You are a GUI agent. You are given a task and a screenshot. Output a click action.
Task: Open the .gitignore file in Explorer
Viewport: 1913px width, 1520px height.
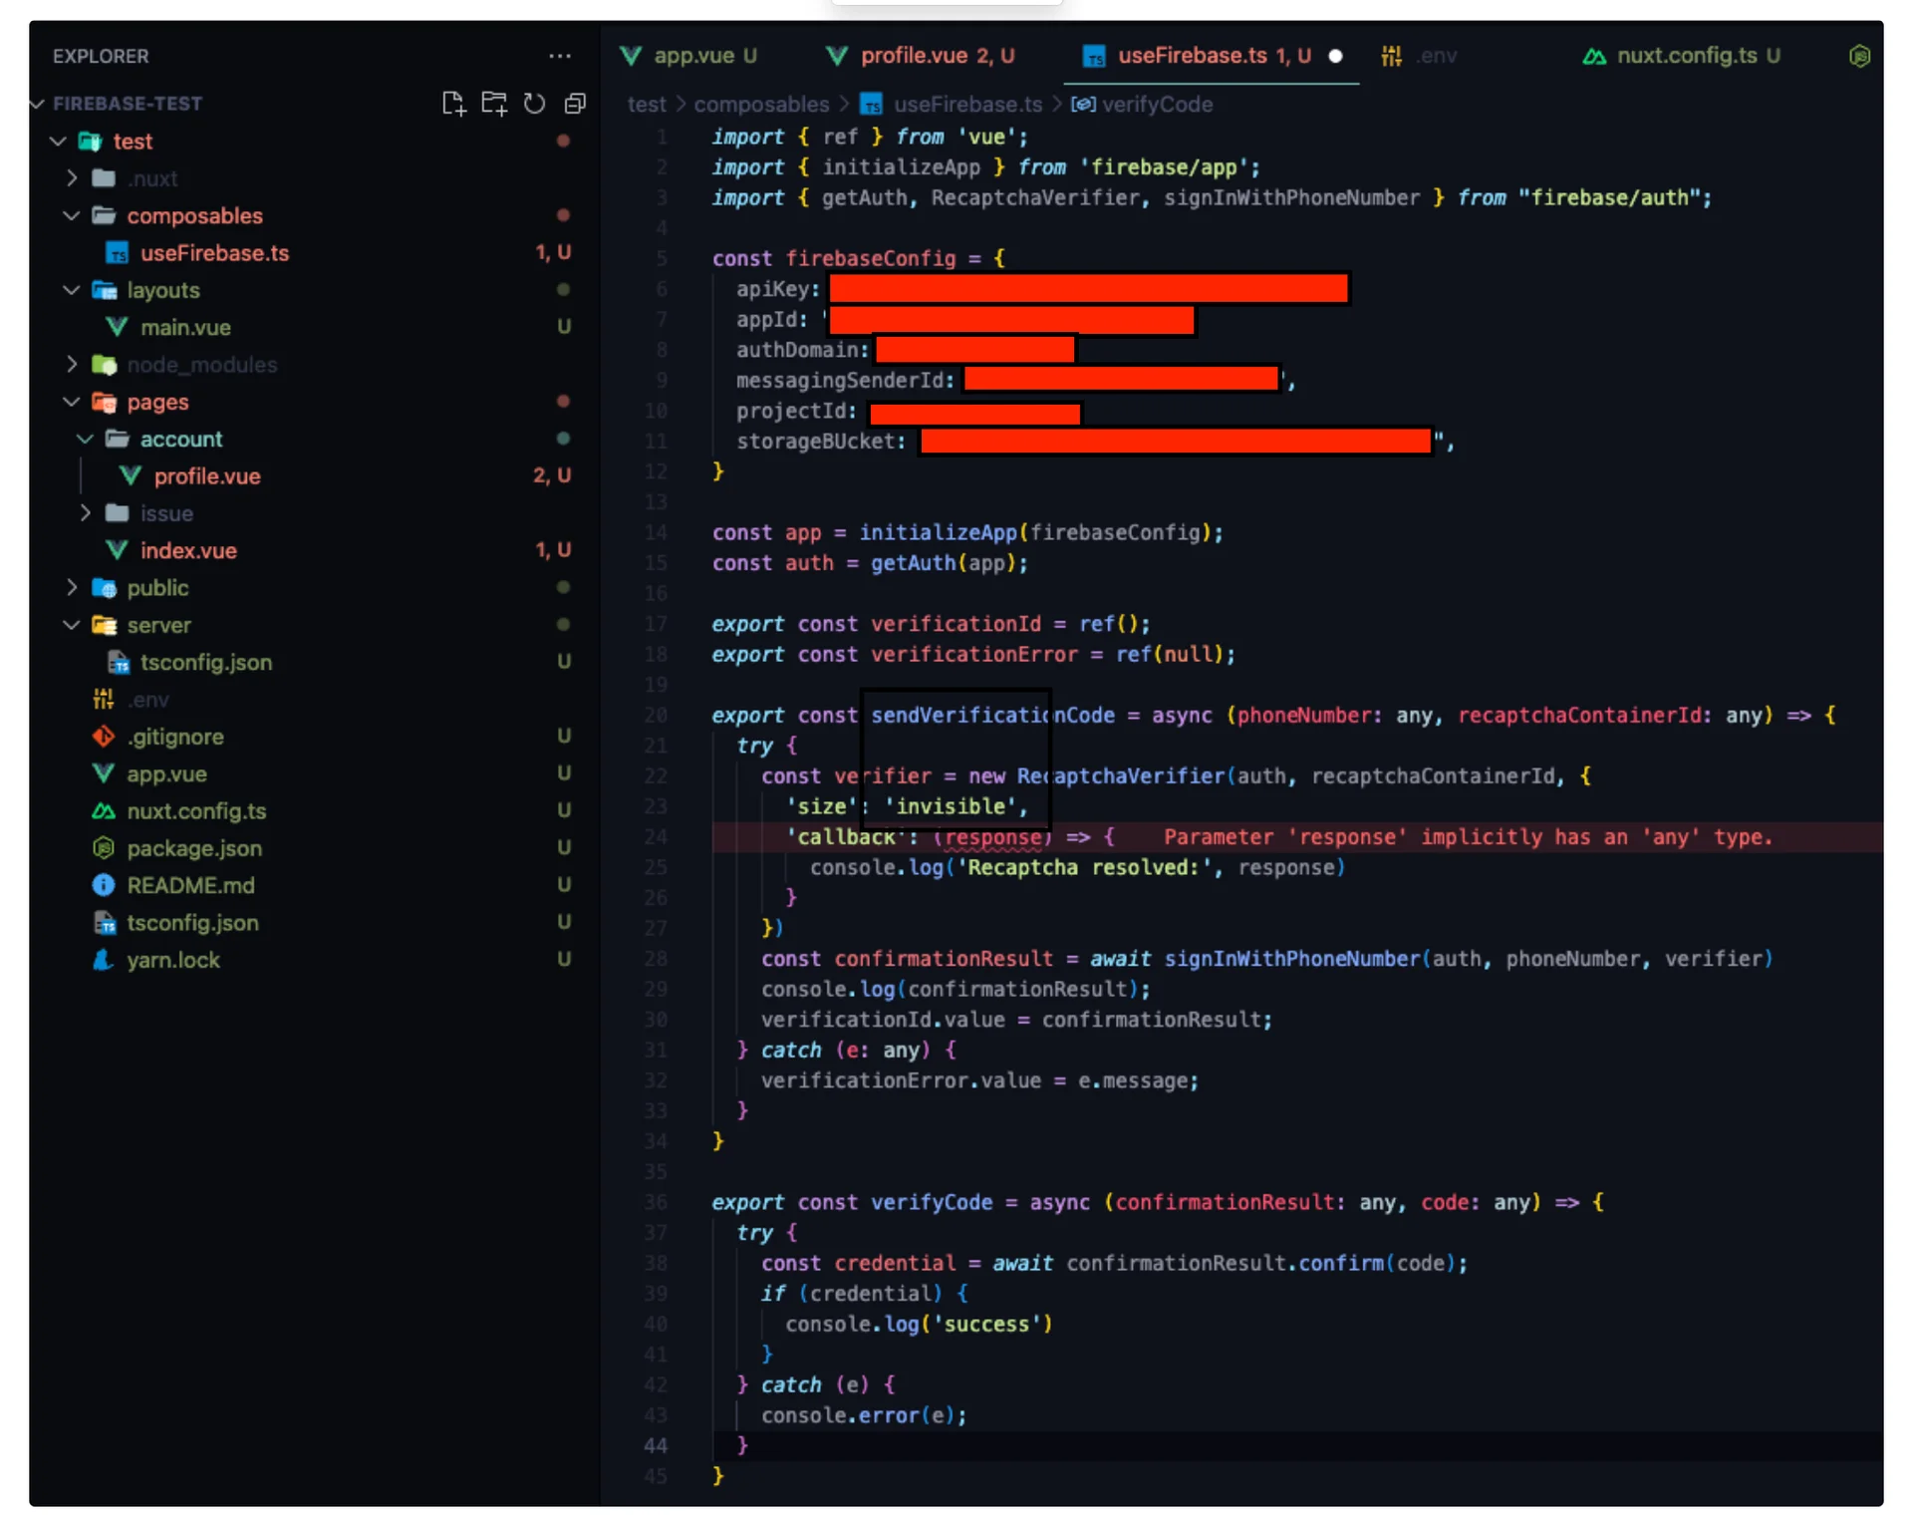(174, 737)
